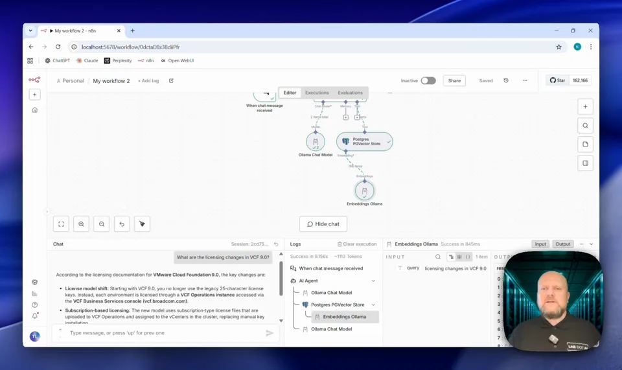Zoom out on the workflow canvas
622x370 pixels.
click(102, 224)
